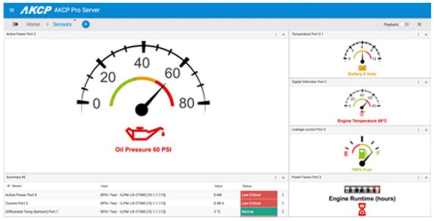This screenshot has height=221, width=434.
Task: Close the Temperature Port 3.1 widget
Action: tap(426, 35)
